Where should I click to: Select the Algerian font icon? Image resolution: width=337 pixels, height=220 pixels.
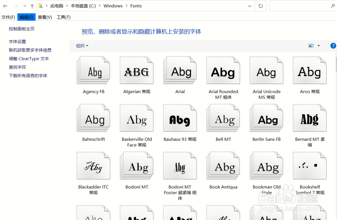click(137, 70)
